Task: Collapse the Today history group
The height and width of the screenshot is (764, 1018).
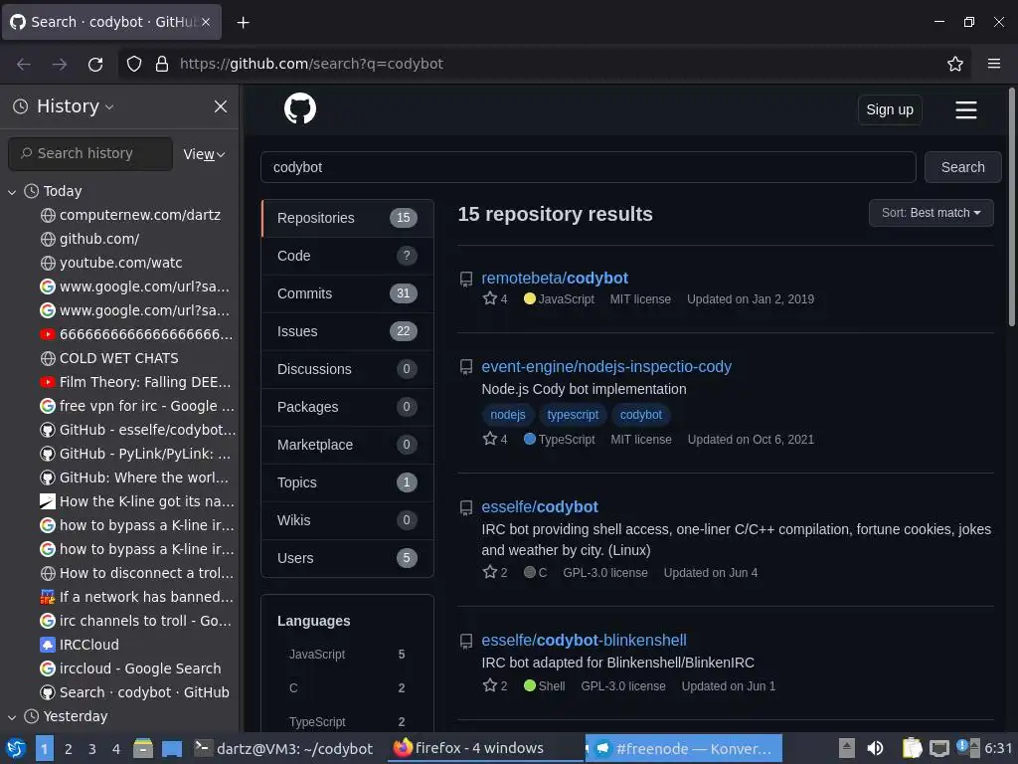Action: coord(12,192)
